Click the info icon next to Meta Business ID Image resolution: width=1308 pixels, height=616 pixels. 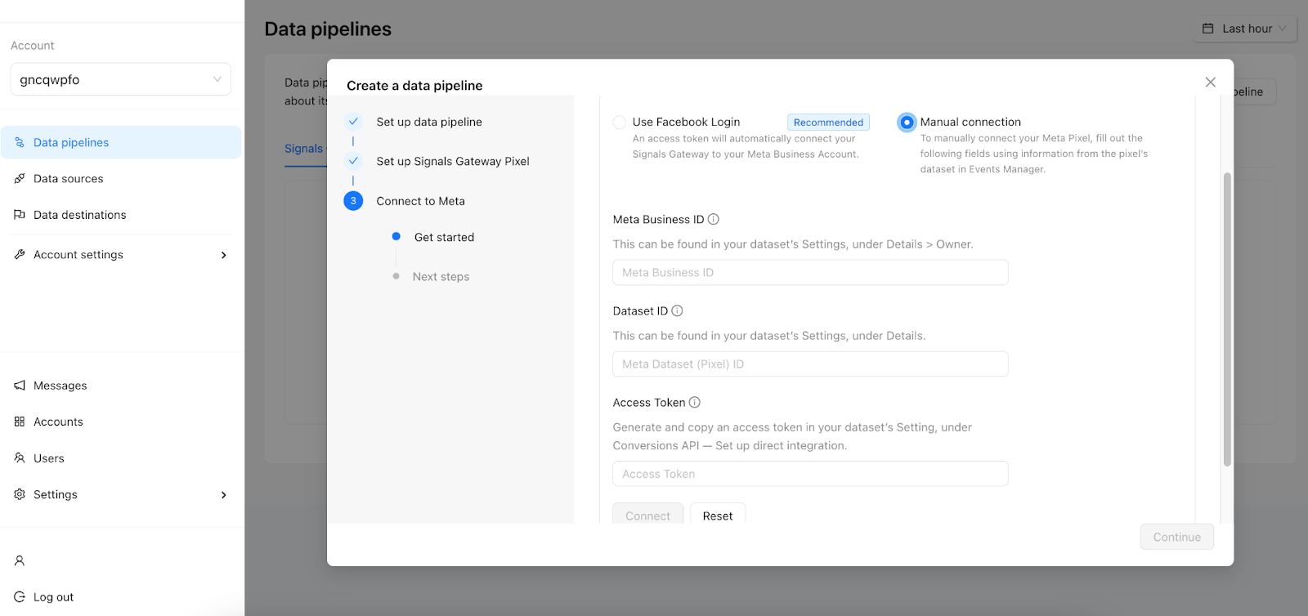[x=714, y=219]
